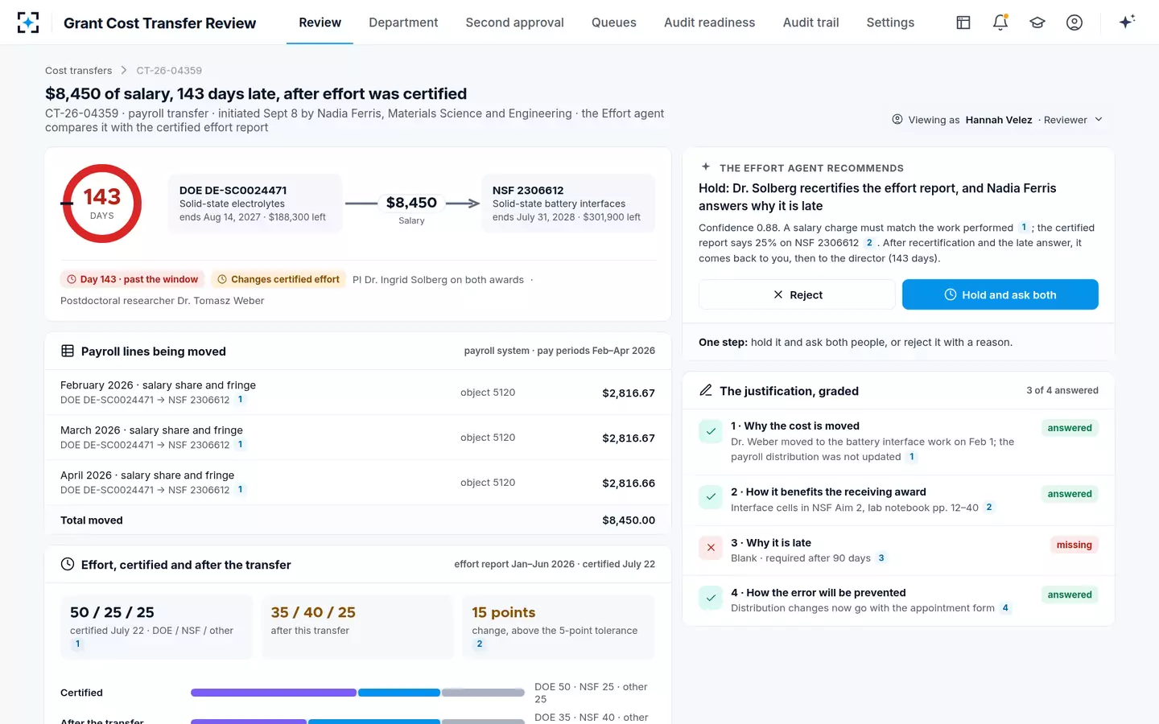Open the Audit readiness tab
Image resolution: width=1159 pixels, height=724 pixels.
[x=709, y=23]
